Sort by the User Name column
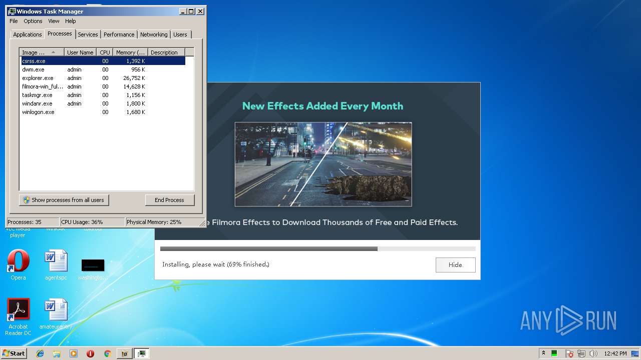The width and height of the screenshot is (641, 360). pyautogui.click(x=80, y=52)
